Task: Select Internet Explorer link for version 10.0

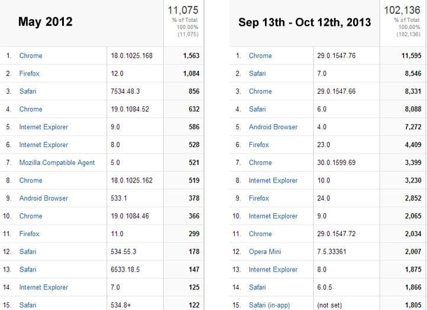Action: click(x=273, y=180)
